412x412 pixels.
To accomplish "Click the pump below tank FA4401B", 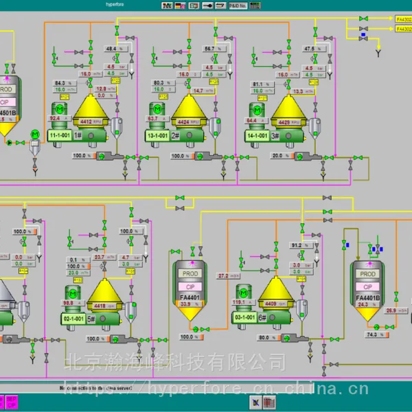I will pos(376,327).
